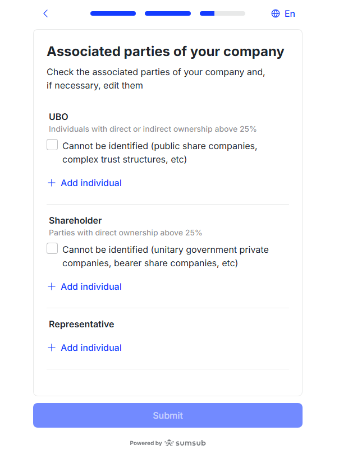Click the second progress step bar
This screenshot has width=348, height=454.
click(168, 13)
